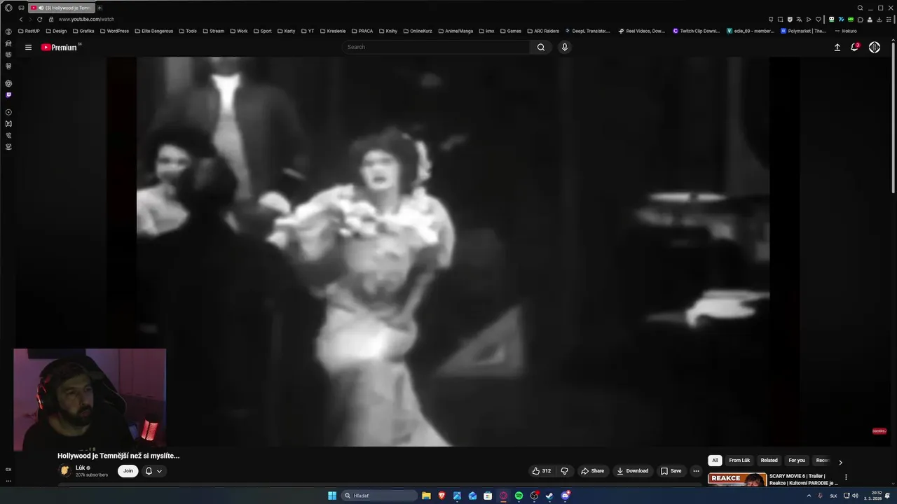Go to YouTube Premium home logo
This screenshot has height=504, width=897.
(x=59, y=48)
